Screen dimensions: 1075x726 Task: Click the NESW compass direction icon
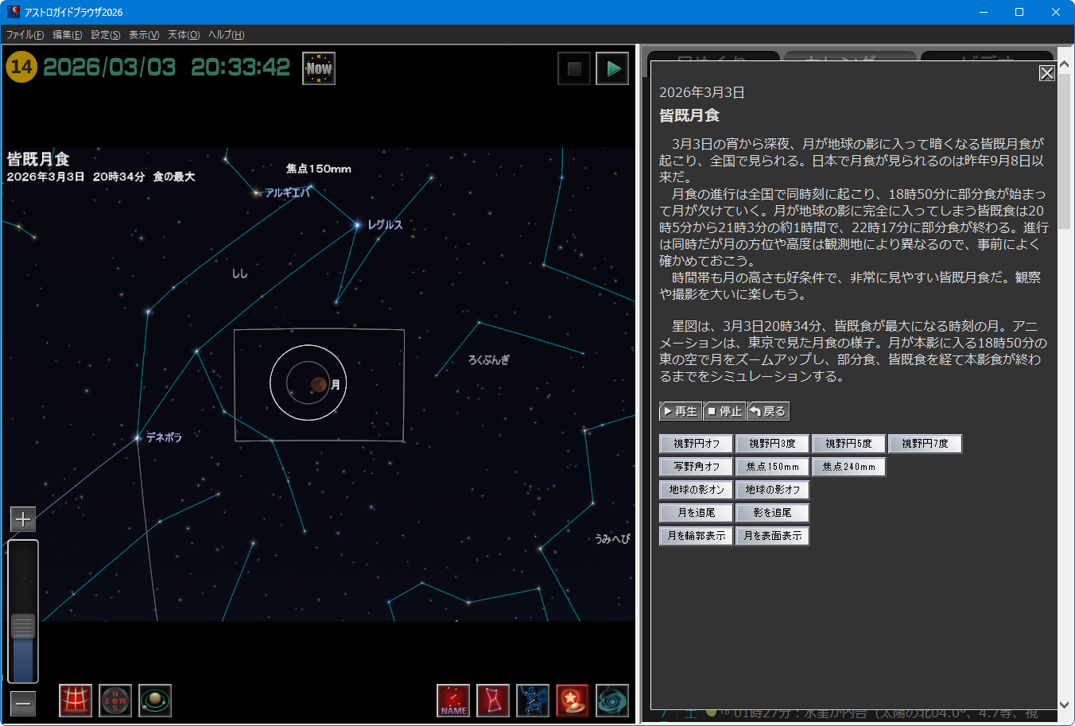(x=115, y=701)
